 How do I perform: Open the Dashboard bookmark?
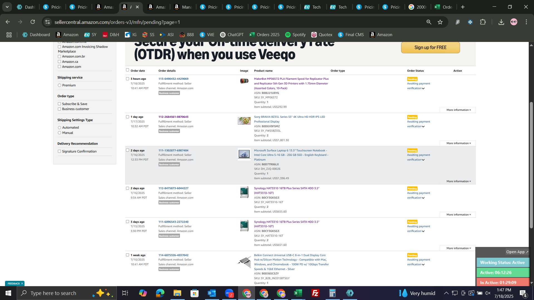tap(36, 35)
